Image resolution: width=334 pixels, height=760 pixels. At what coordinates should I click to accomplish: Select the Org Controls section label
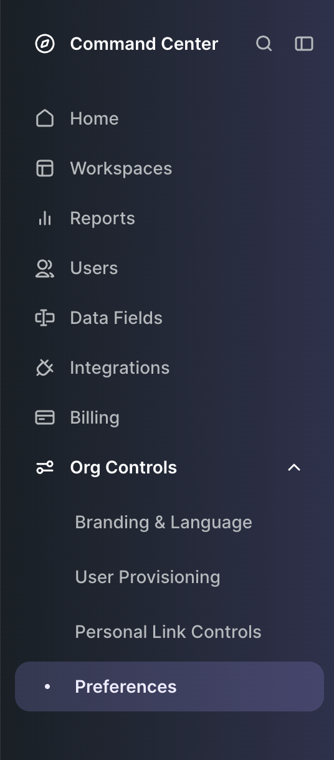(123, 468)
